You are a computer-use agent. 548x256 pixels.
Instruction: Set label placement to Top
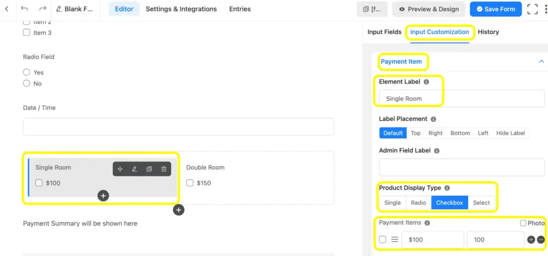pos(415,133)
